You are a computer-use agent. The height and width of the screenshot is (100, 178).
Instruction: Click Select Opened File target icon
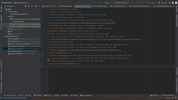25,6
